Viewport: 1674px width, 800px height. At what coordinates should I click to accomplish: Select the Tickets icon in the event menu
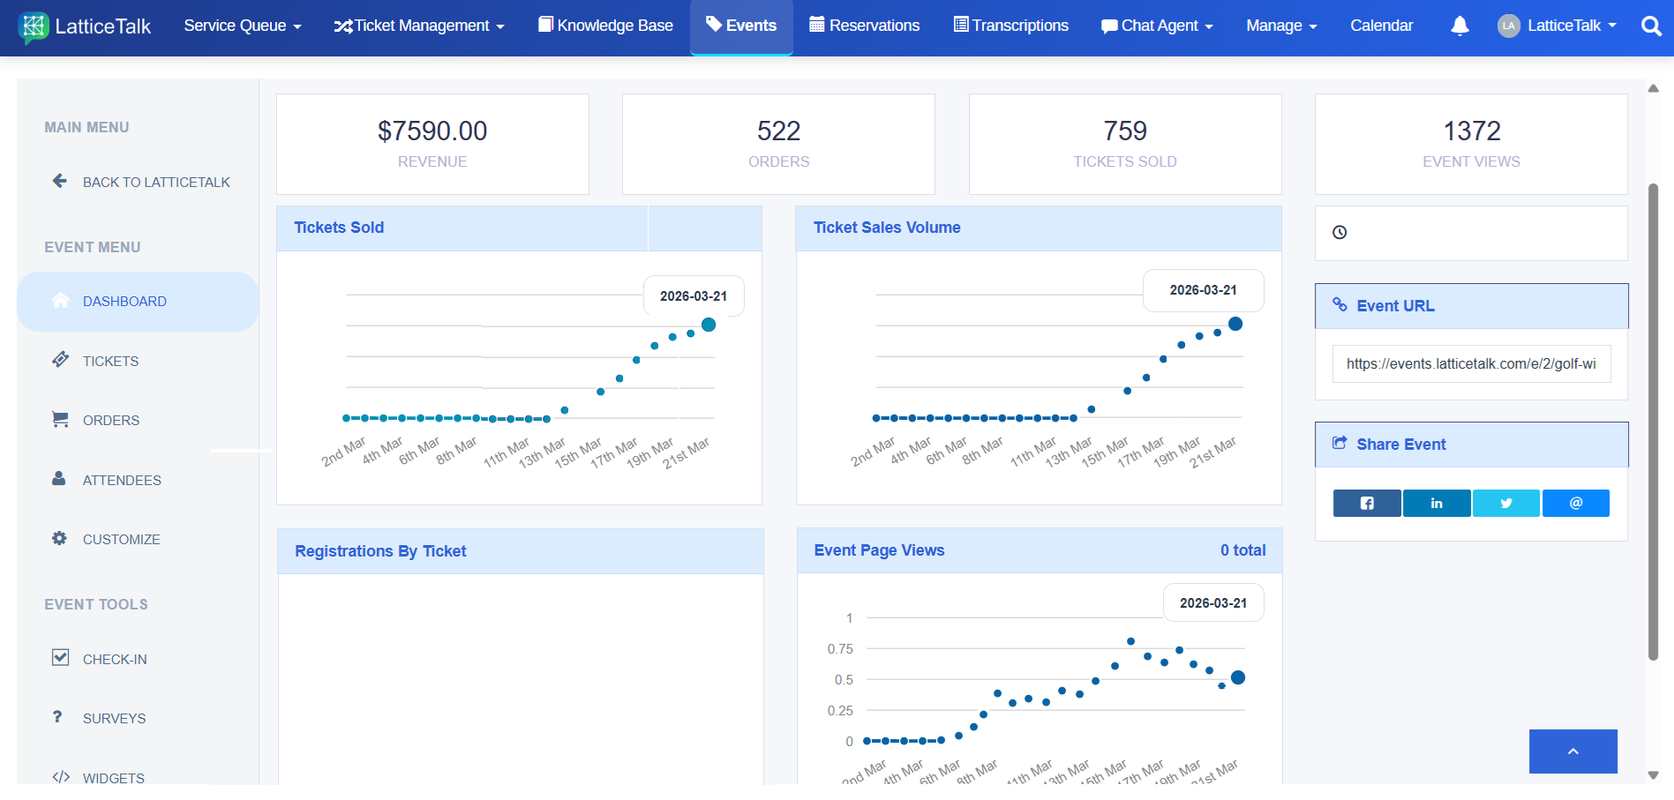point(60,360)
